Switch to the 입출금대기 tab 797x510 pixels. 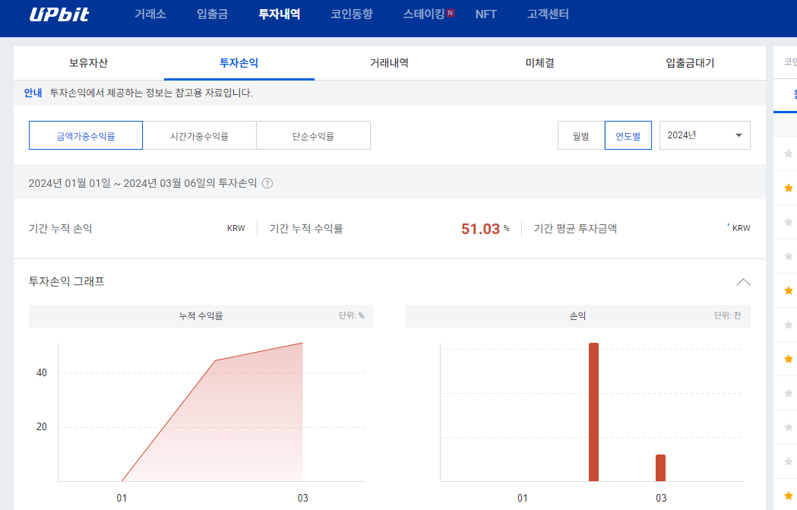pyautogui.click(x=691, y=63)
